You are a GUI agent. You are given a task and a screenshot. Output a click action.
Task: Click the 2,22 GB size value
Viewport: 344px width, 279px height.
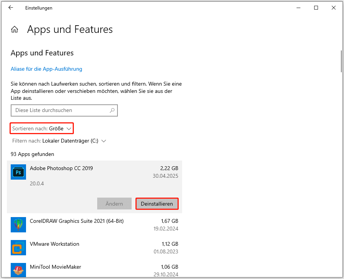(x=169, y=168)
